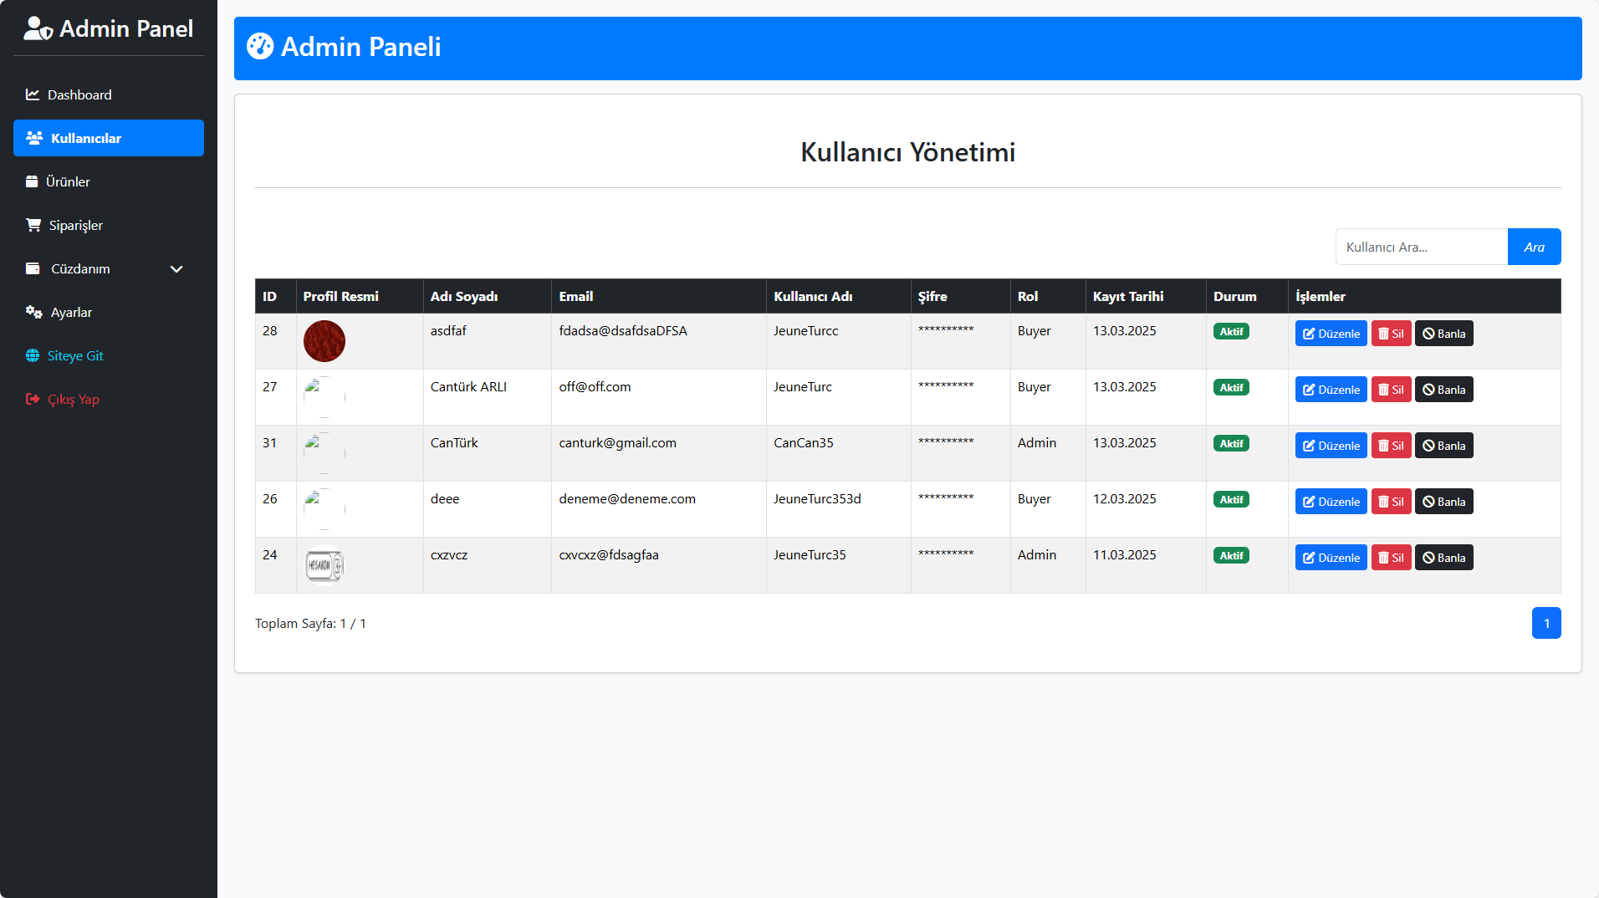Click the dashboard gauge icon in blue header

pos(260,46)
